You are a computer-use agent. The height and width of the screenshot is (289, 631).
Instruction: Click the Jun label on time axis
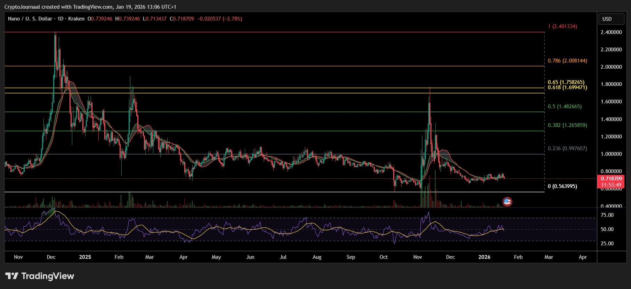pos(250,257)
